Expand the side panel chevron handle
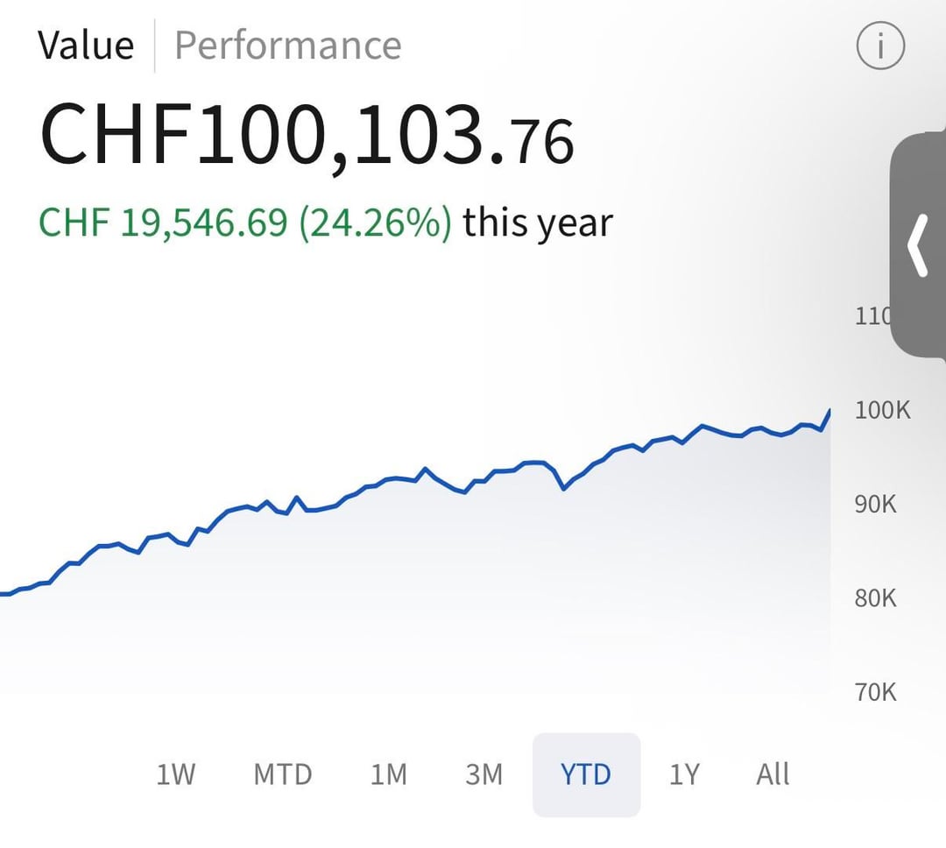This screenshot has height=848, width=946. pos(918,247)
